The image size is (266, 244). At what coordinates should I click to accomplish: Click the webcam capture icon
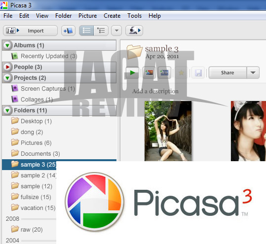[x=134, y=31]
